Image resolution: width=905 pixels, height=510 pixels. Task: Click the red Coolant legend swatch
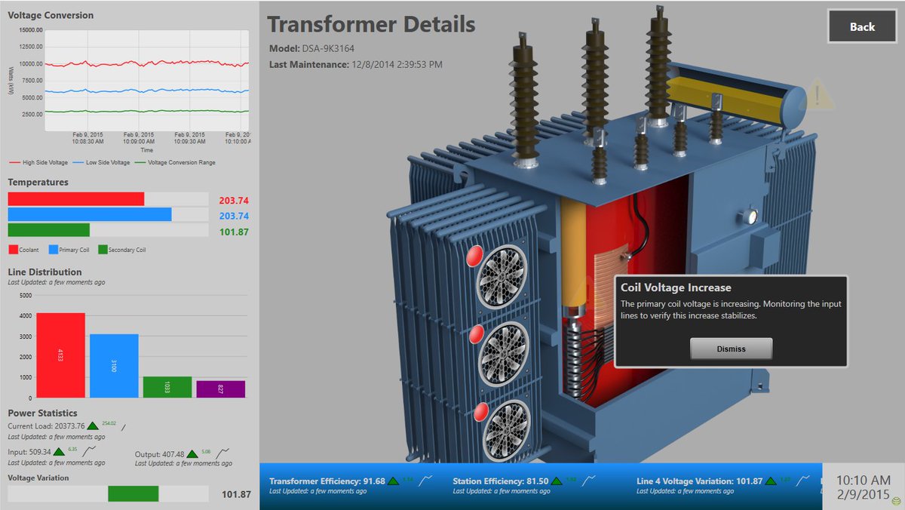pyautogui.click(x=13, y=249)
